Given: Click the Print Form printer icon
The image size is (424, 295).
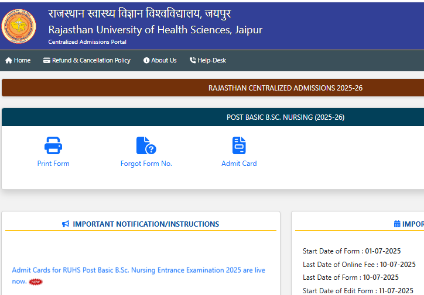Looking at the screenshot, I should point(53,145).
